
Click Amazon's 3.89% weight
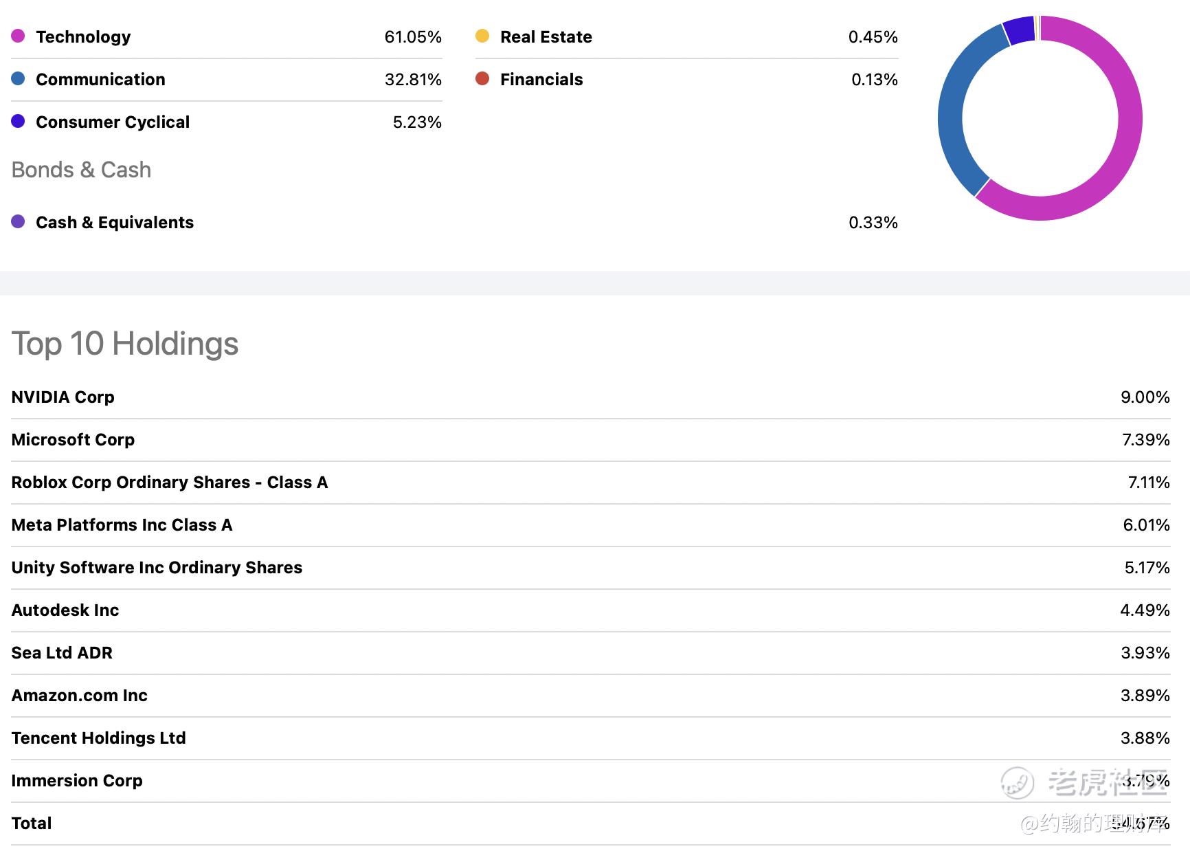[x=1145, y=695]
